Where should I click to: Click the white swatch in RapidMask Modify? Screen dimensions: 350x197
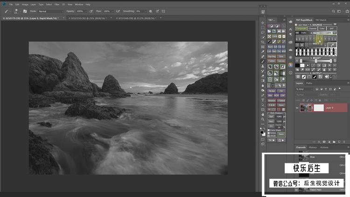click(x=302, y=65)
